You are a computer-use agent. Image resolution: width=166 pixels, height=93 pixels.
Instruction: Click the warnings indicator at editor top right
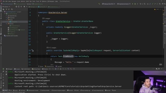[x=155, y=9]
